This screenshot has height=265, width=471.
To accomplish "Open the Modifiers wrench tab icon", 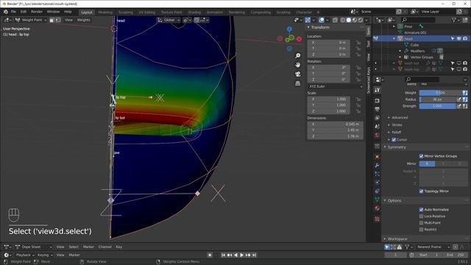I will tap(378, 165).
